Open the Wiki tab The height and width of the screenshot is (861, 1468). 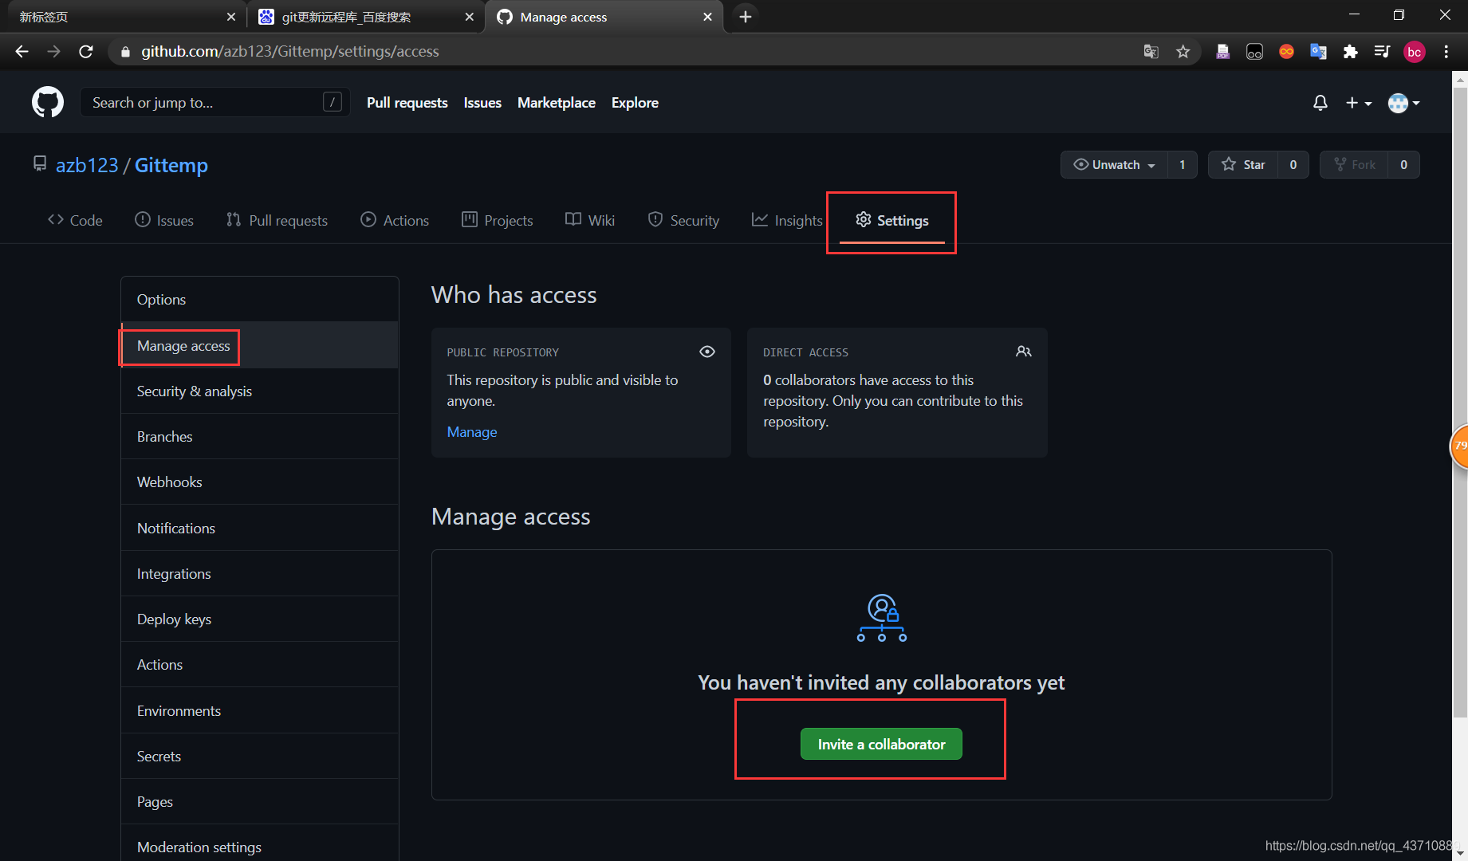pos(590,220)
